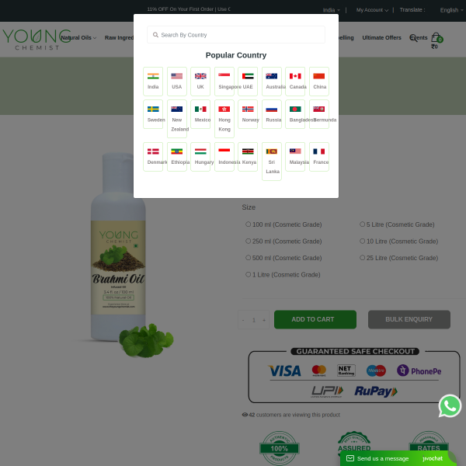Choose the USA flag option
Screen dimensions: 466x466
pyautogui.click(x=177, y=81)
